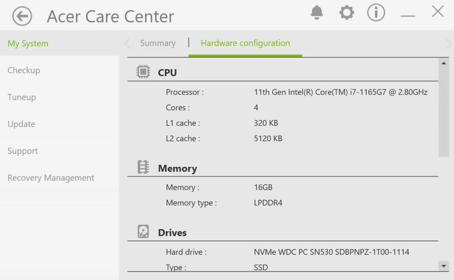
Task: Go back with the circled arrow icon
Action: point(22,16)
